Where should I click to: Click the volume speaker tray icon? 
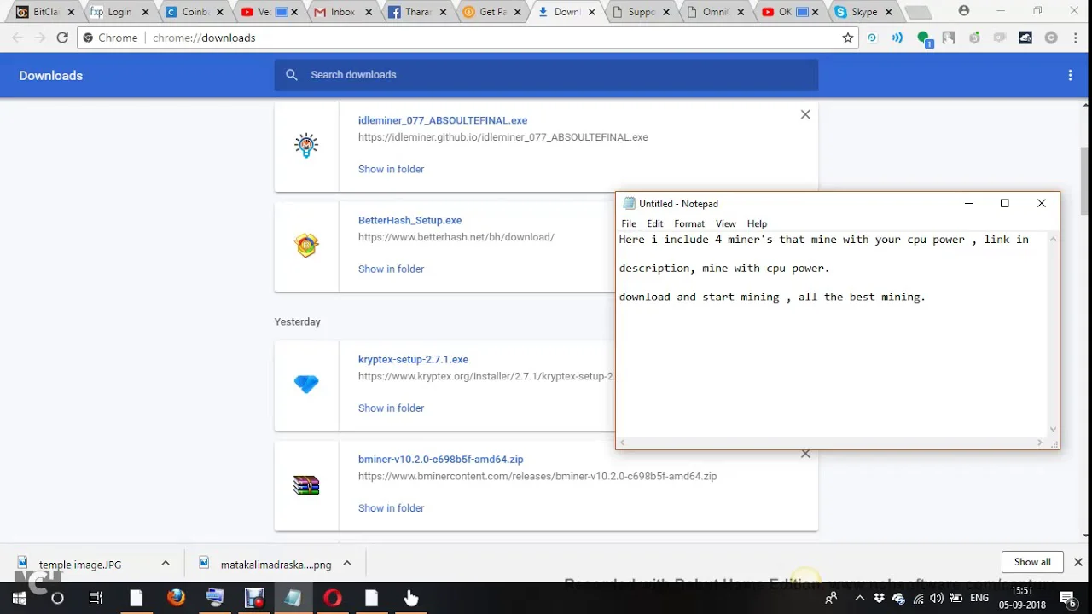937,599
